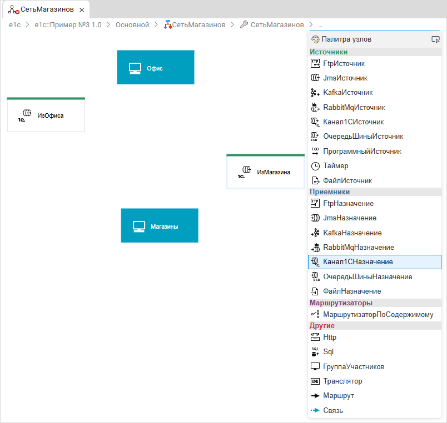The width and height of the screenshot is (447, 423).
Task: Expand the Другие section header
Action: pyautogui.click(x=322, y=326)
